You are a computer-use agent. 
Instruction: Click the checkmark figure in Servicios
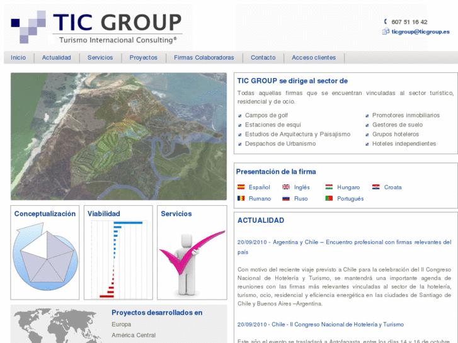pos(192,262)
